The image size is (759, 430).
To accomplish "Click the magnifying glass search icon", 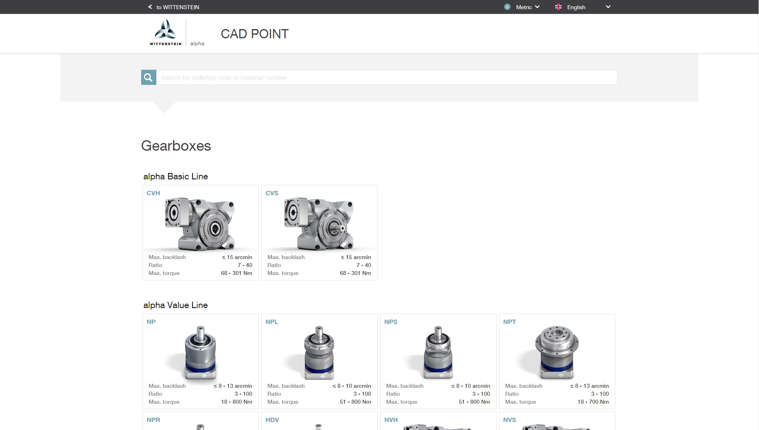I will [x=148, y=77].
